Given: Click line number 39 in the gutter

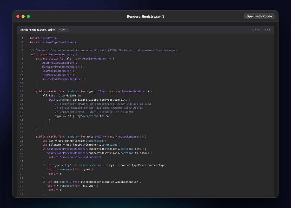Looking at the screenshot, I should tap(22, 194).
